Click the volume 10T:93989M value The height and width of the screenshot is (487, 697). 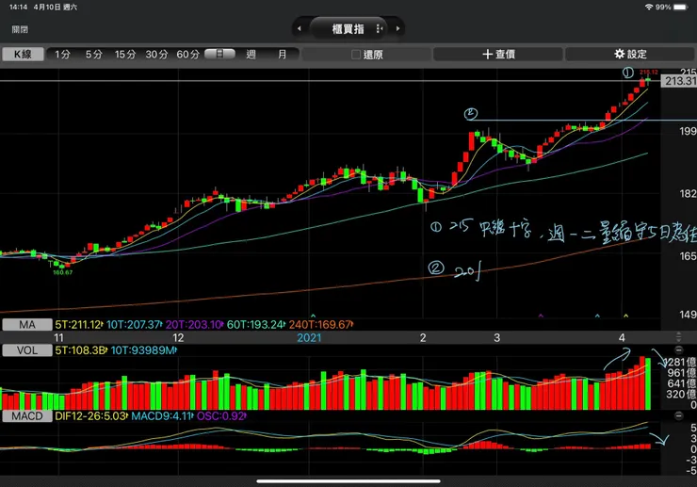pos(143,350)
